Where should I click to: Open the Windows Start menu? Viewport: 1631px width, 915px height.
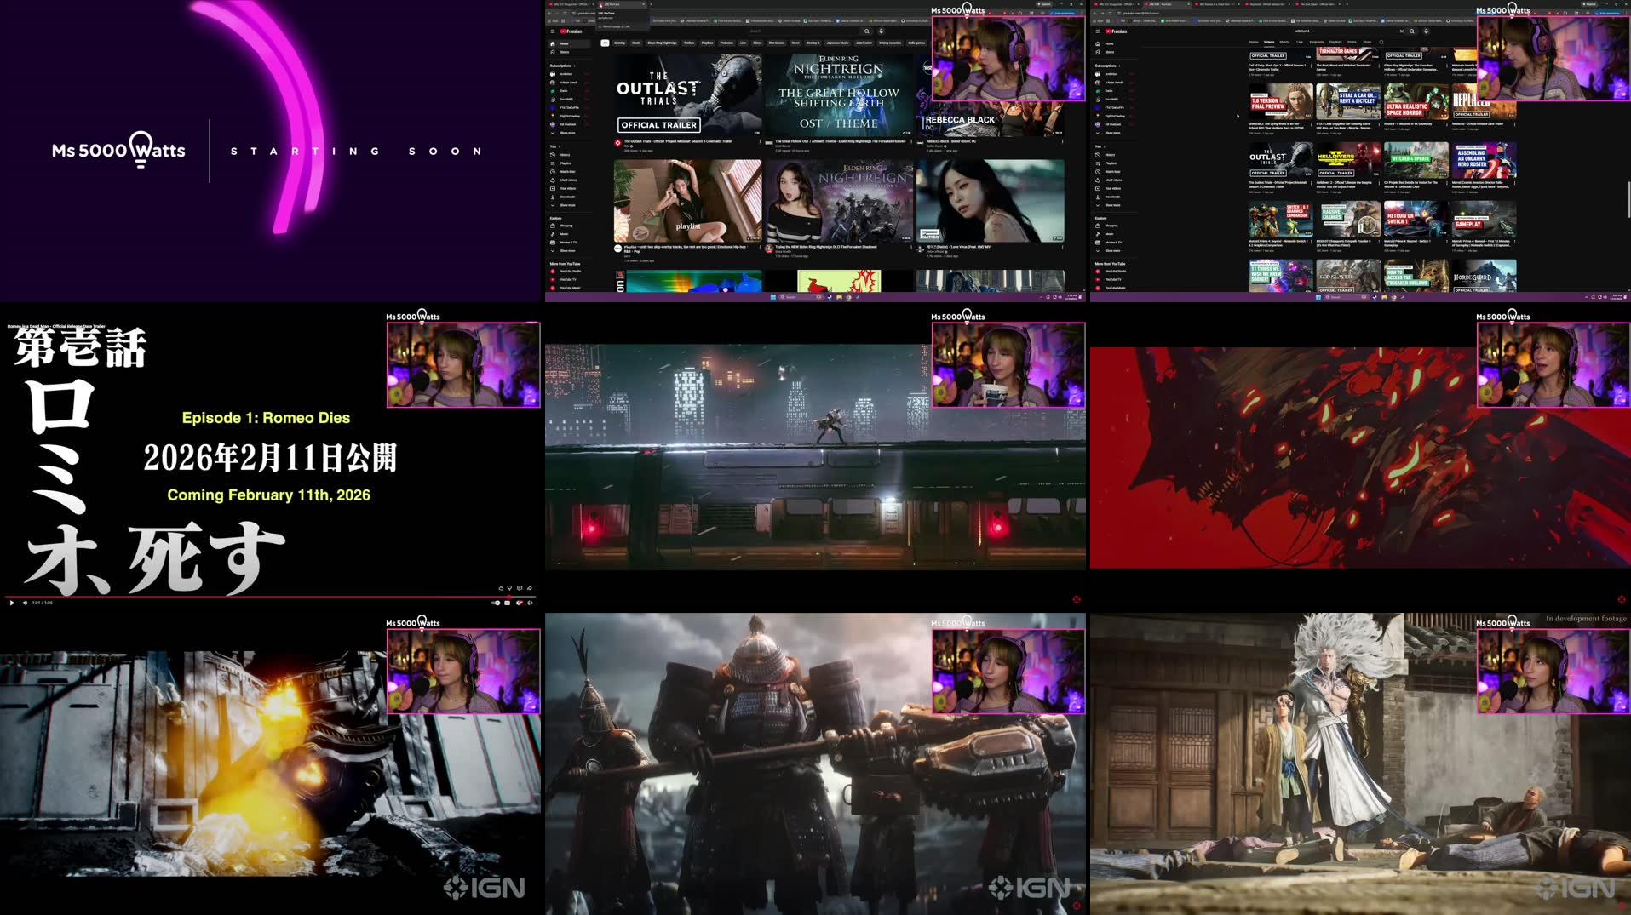pos(772,297)
